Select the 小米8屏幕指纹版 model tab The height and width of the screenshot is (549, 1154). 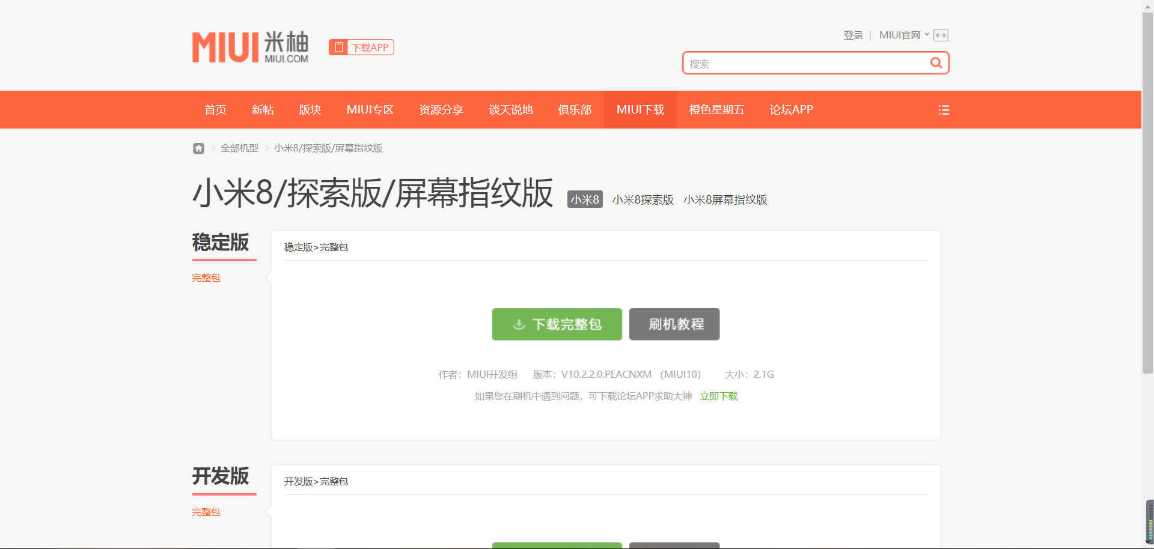click(x=725, y=199)
